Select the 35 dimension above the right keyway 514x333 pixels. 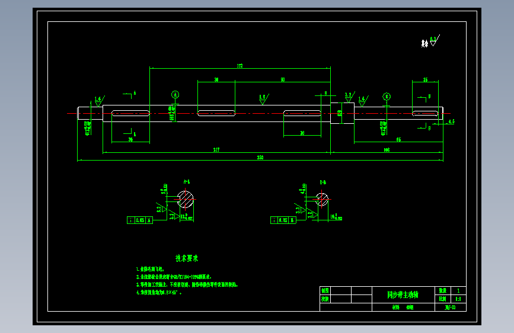(x=425, y=79)
